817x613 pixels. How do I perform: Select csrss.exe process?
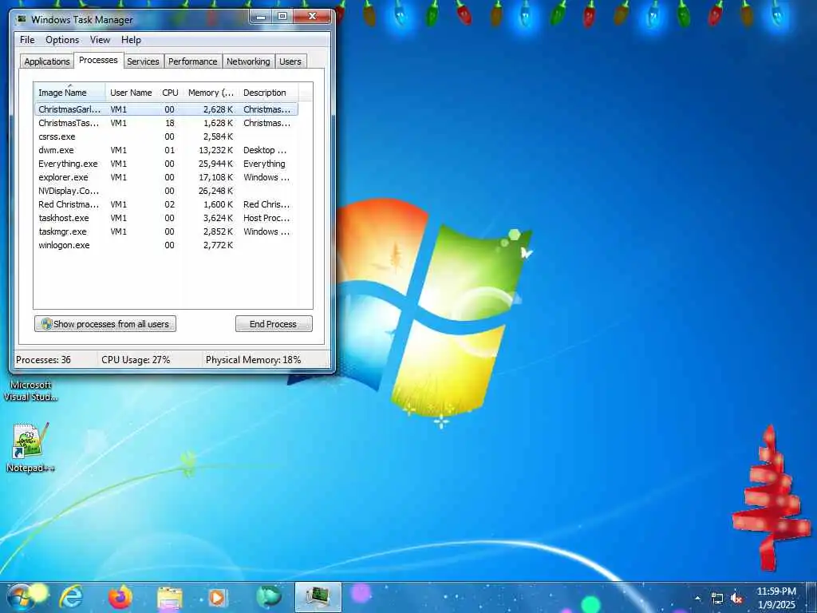click(x=166, y=136)
